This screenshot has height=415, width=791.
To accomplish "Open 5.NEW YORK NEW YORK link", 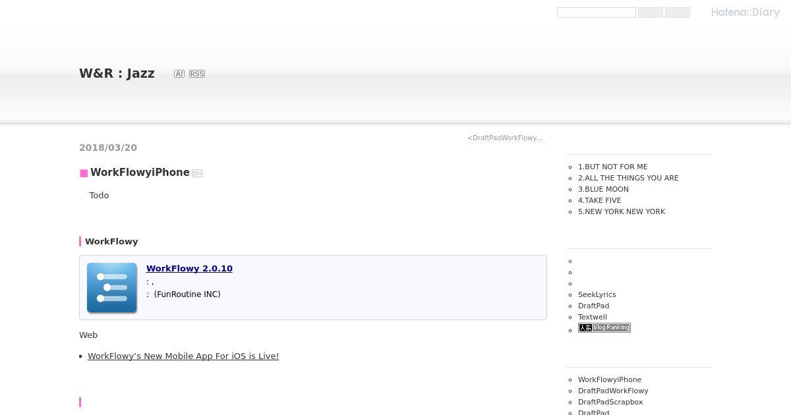I will click(x=622, y=211).
